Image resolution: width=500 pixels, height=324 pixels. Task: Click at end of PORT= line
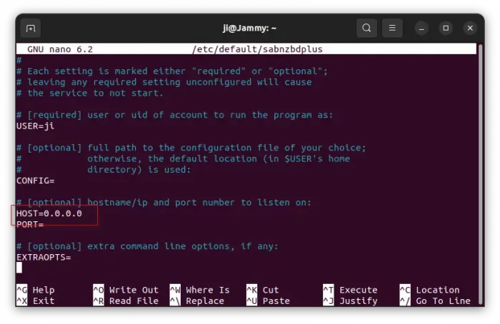[x=45, y=224]
